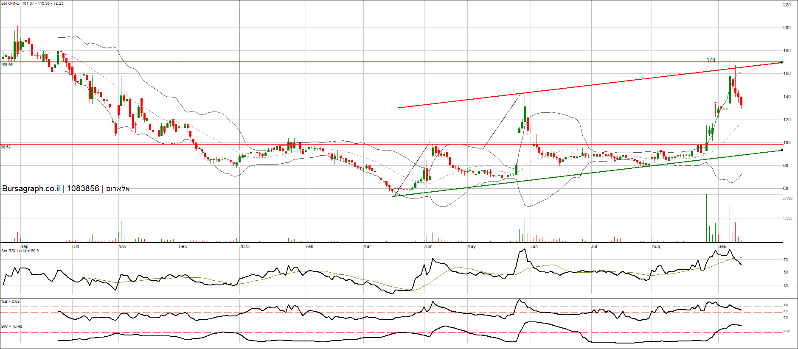
Task: Click the Jun label on time axis
Action: point(534,246)
